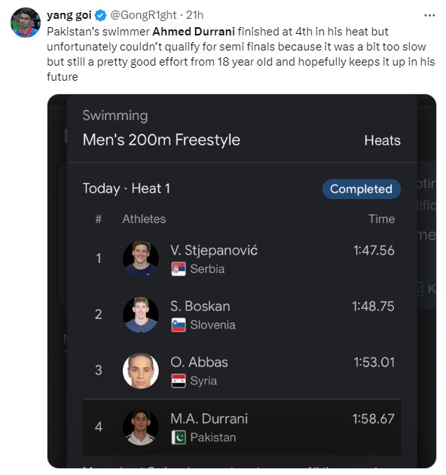The width and height of the screenshot is (446, 475).
Task: Click the Syria flag icon
Action: coord(179,381)
